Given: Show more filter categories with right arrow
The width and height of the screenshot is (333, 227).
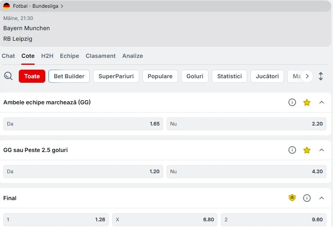Looking at the screenshot, I should (x=307, y=76).
